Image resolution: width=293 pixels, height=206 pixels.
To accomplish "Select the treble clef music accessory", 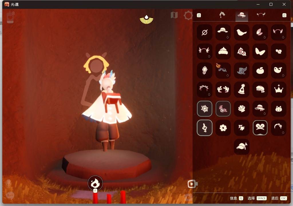I will [x=205, y=128].
